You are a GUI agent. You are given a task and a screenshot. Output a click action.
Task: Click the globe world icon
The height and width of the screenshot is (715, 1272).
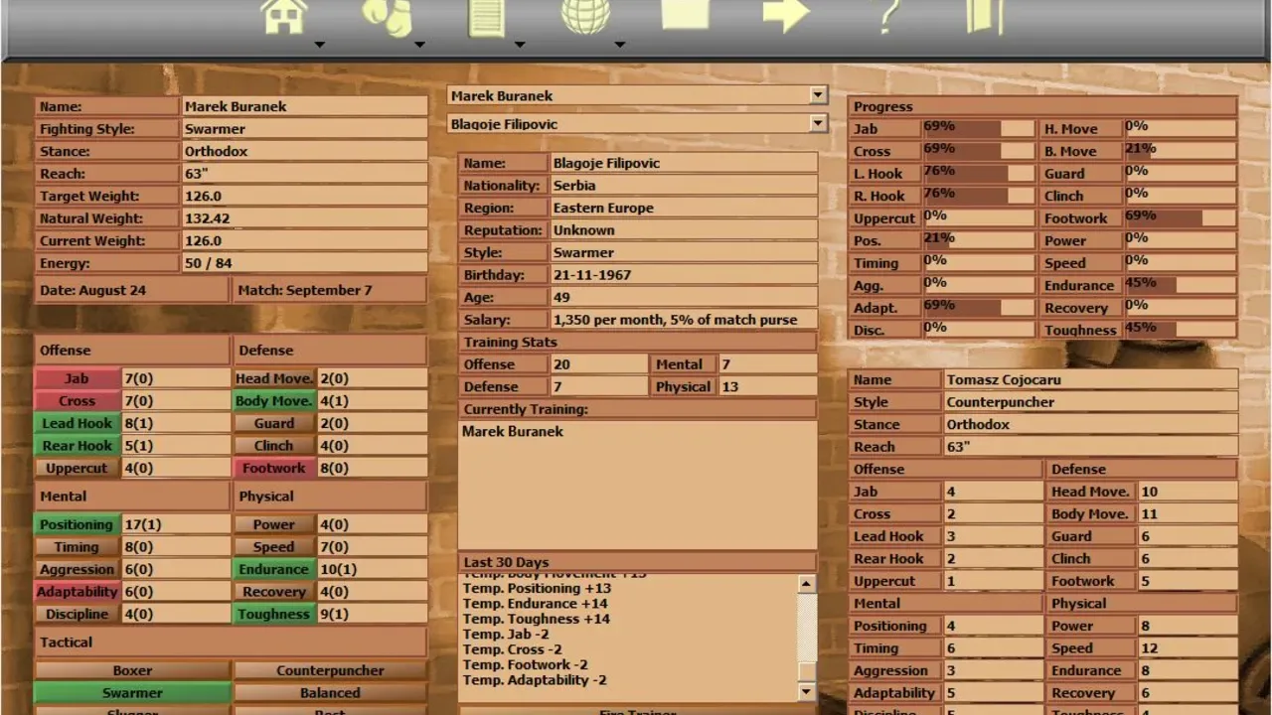(586, 17)
